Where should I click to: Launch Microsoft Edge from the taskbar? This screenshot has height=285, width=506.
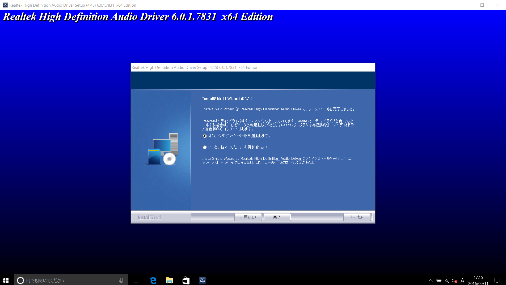pyautogui.click(x=153, y=280)
